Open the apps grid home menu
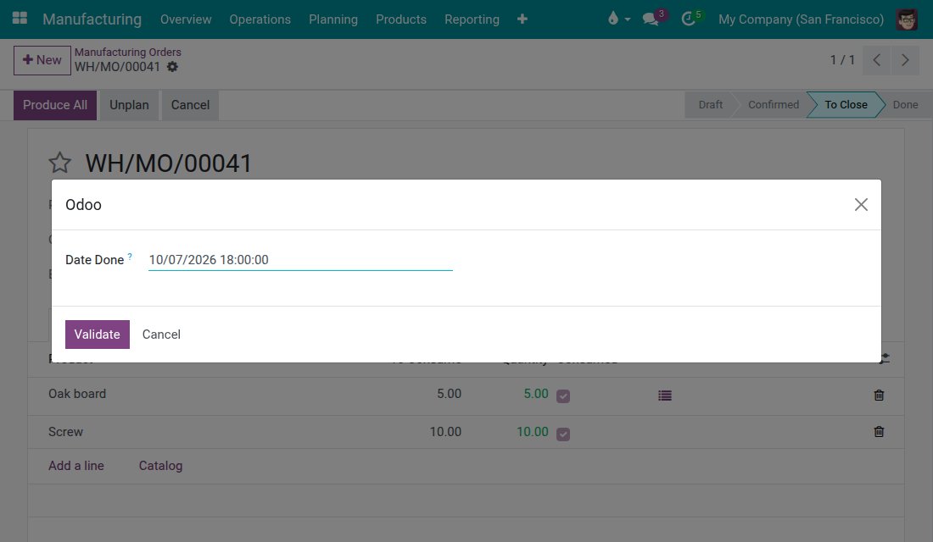The height and width of the screenshot is (542, 933). [x=20, y=19]
